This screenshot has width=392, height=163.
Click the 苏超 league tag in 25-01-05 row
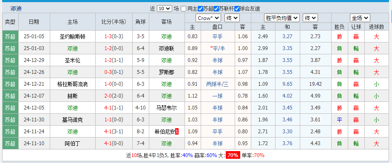10,37
